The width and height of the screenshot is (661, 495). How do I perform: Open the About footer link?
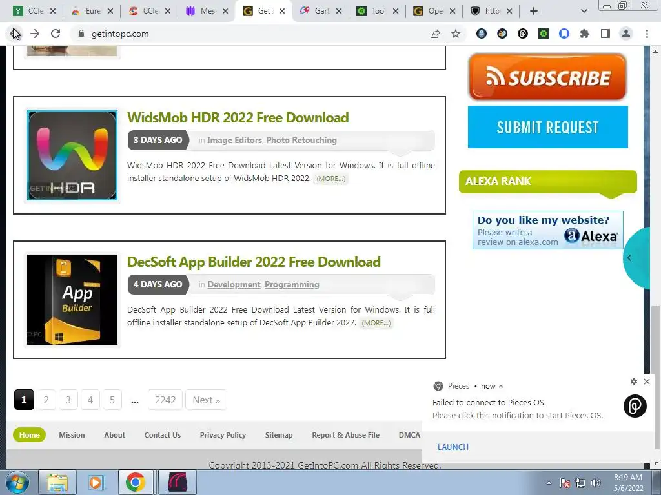115,435
